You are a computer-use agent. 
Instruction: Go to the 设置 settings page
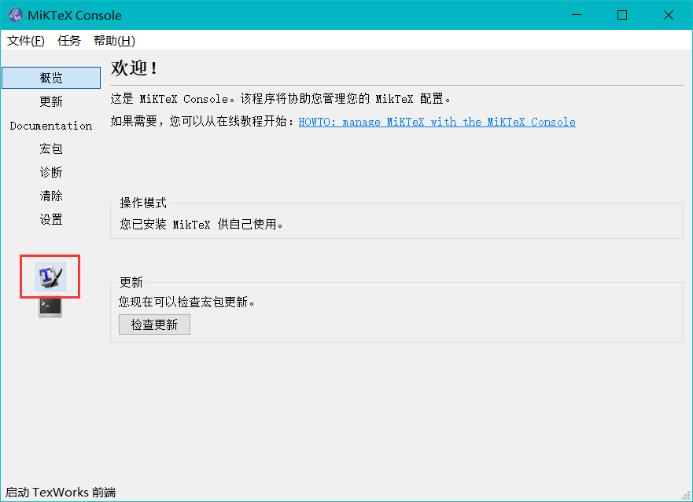coord(51,219)
